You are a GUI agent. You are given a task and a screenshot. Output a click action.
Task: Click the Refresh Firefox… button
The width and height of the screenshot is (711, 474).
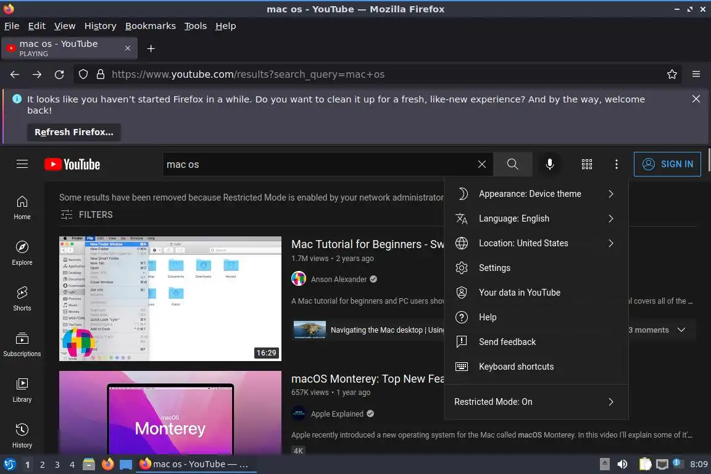click(74, 132)
